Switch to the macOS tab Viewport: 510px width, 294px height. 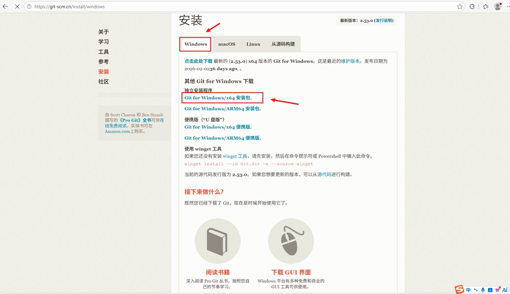click(227, 44)
